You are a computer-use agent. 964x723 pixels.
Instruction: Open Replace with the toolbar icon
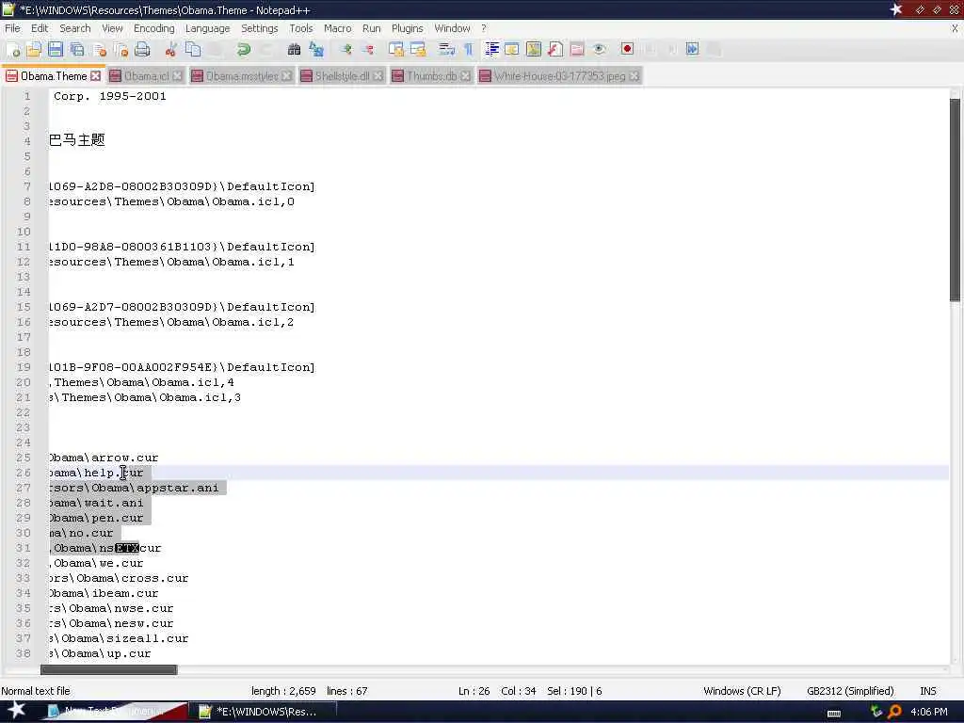pyautogui.click(x=316, y=50)
